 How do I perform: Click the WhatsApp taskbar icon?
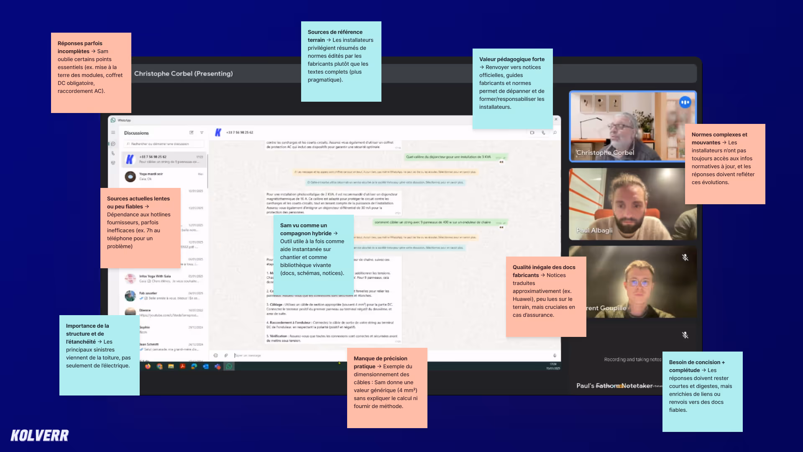point(229,367)
